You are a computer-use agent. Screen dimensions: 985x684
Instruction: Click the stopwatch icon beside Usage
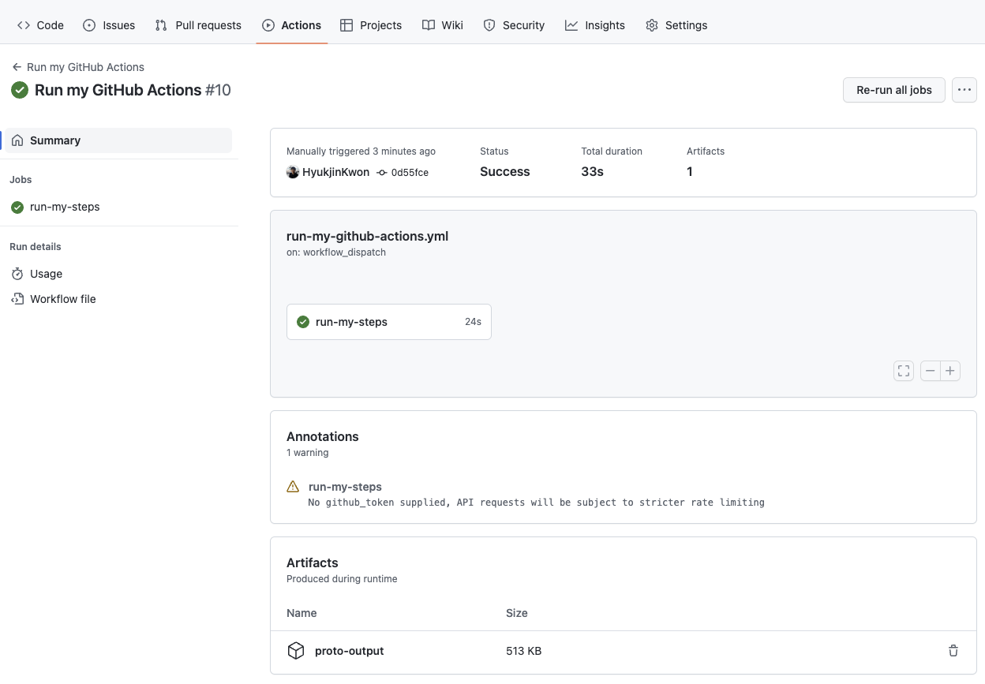(17, 274)
